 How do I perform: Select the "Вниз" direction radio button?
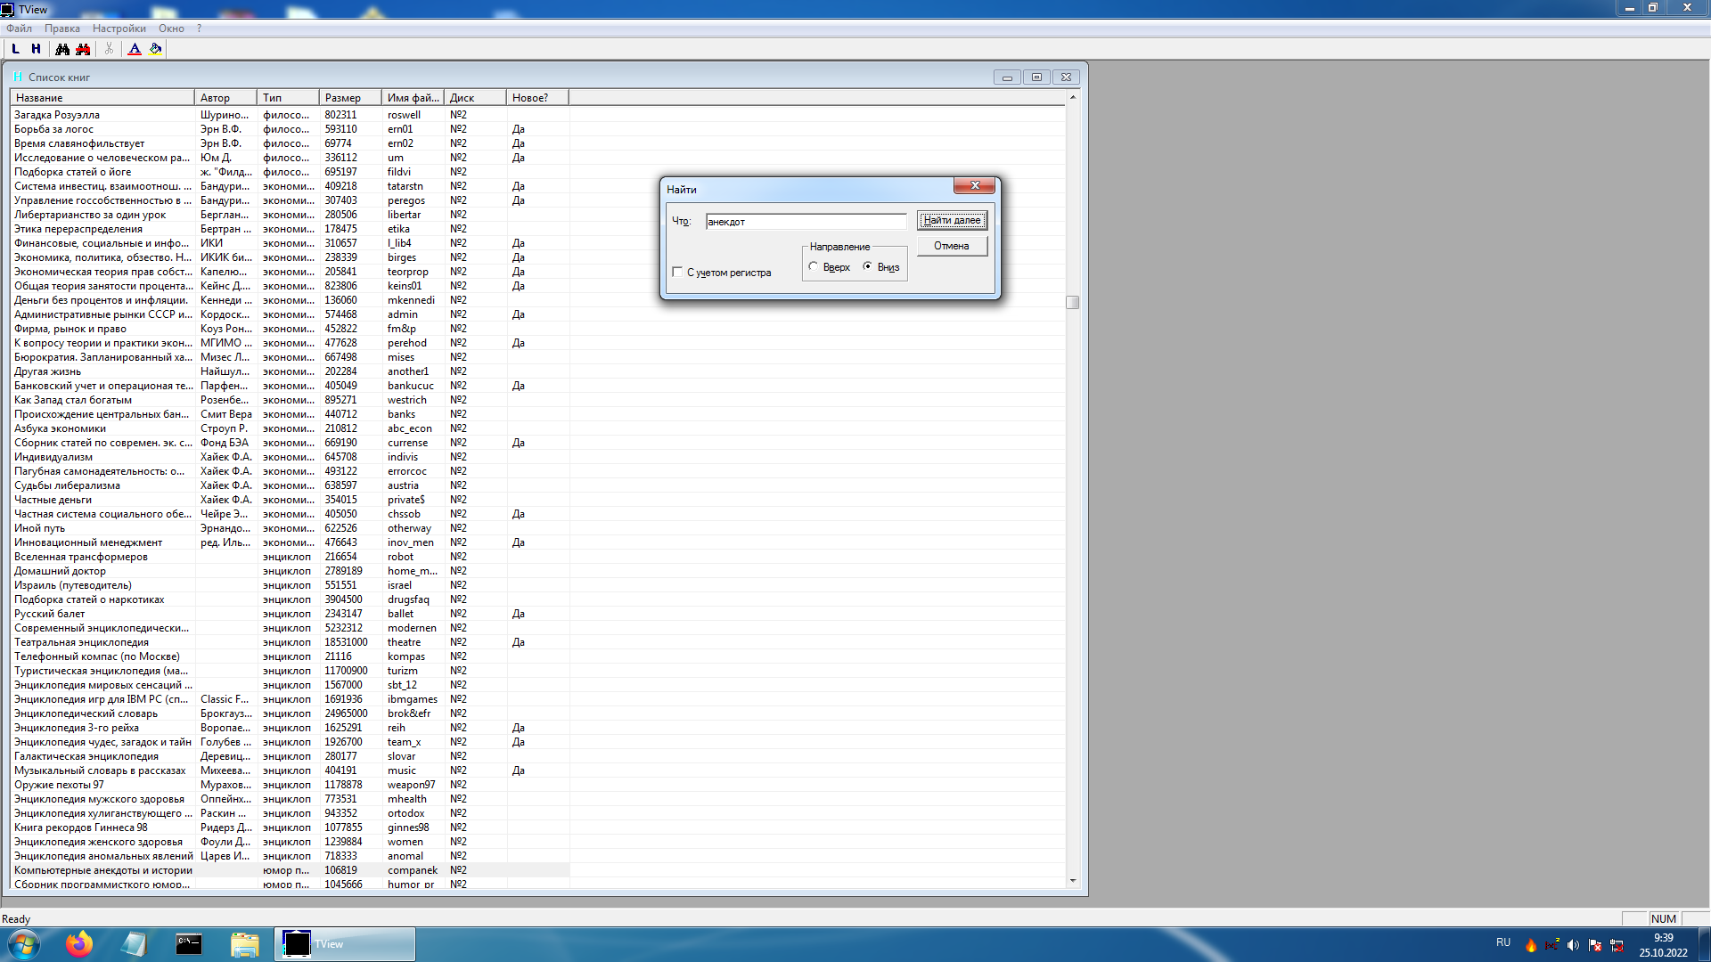tap(867, 266)
